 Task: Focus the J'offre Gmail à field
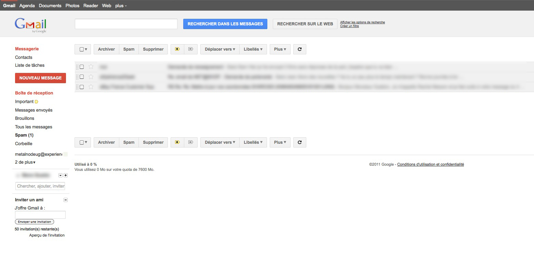click(x=40, y=215)
